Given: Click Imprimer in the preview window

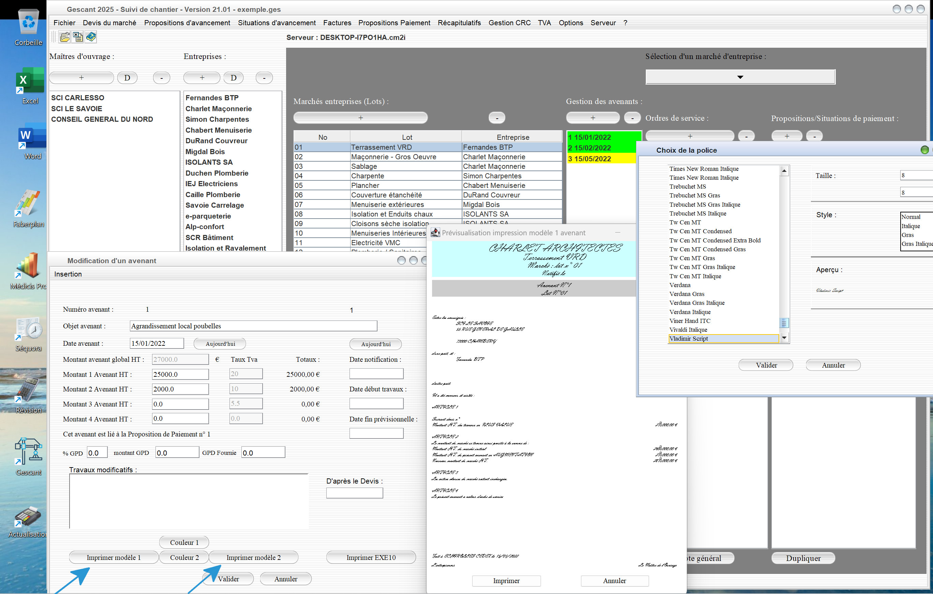Looking at the screenshot, I should 506,580.
